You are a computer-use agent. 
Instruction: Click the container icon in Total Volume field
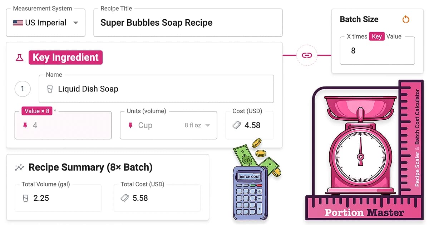point(25,198)
